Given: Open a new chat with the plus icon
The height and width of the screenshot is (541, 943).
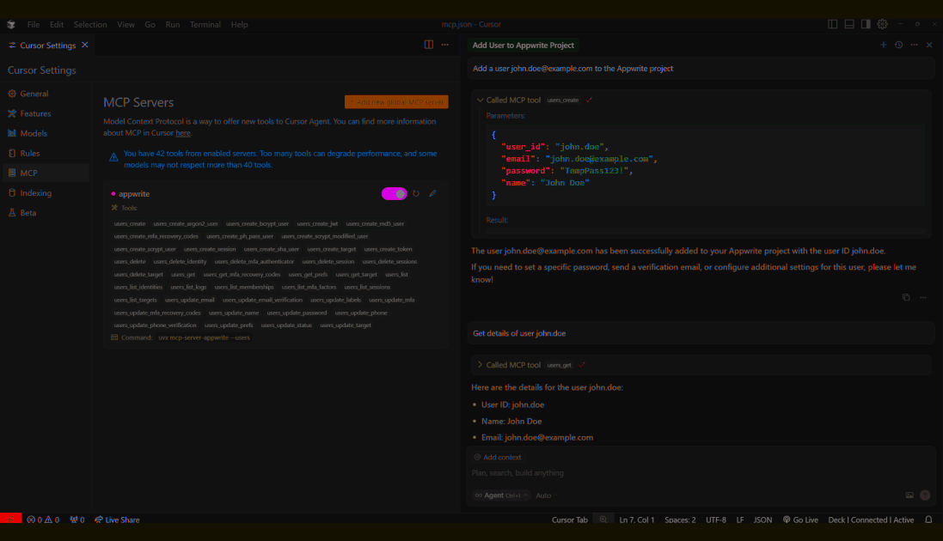Looking at the screenshot, I should click(884, 44).
